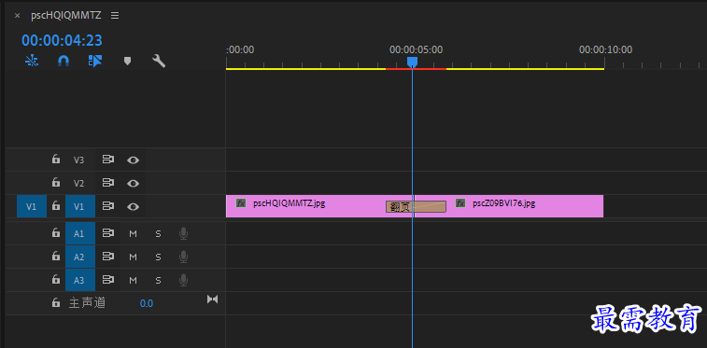Target track V2 label
The image size is (707, 348).
(78, 183)
